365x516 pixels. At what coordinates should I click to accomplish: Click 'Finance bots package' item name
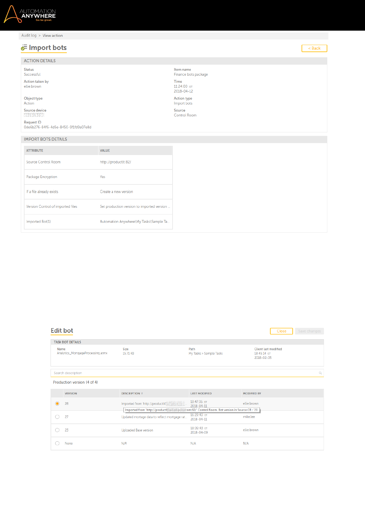191,74
